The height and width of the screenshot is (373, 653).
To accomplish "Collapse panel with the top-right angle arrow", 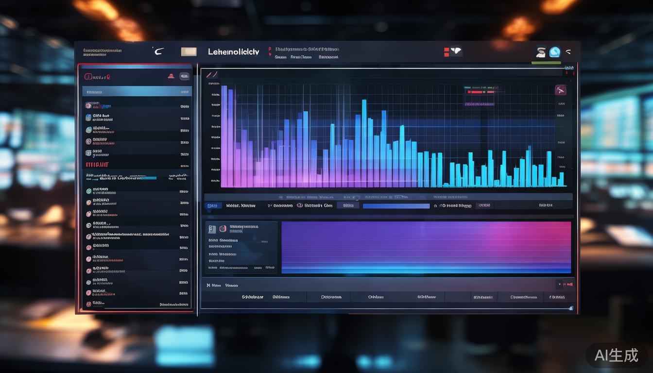I will pyautogui.click(x=568, y=51).
